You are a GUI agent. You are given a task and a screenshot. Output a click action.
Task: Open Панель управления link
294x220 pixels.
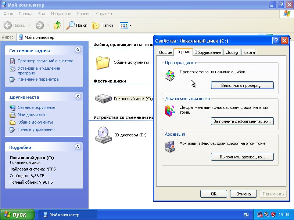point(36,129)
